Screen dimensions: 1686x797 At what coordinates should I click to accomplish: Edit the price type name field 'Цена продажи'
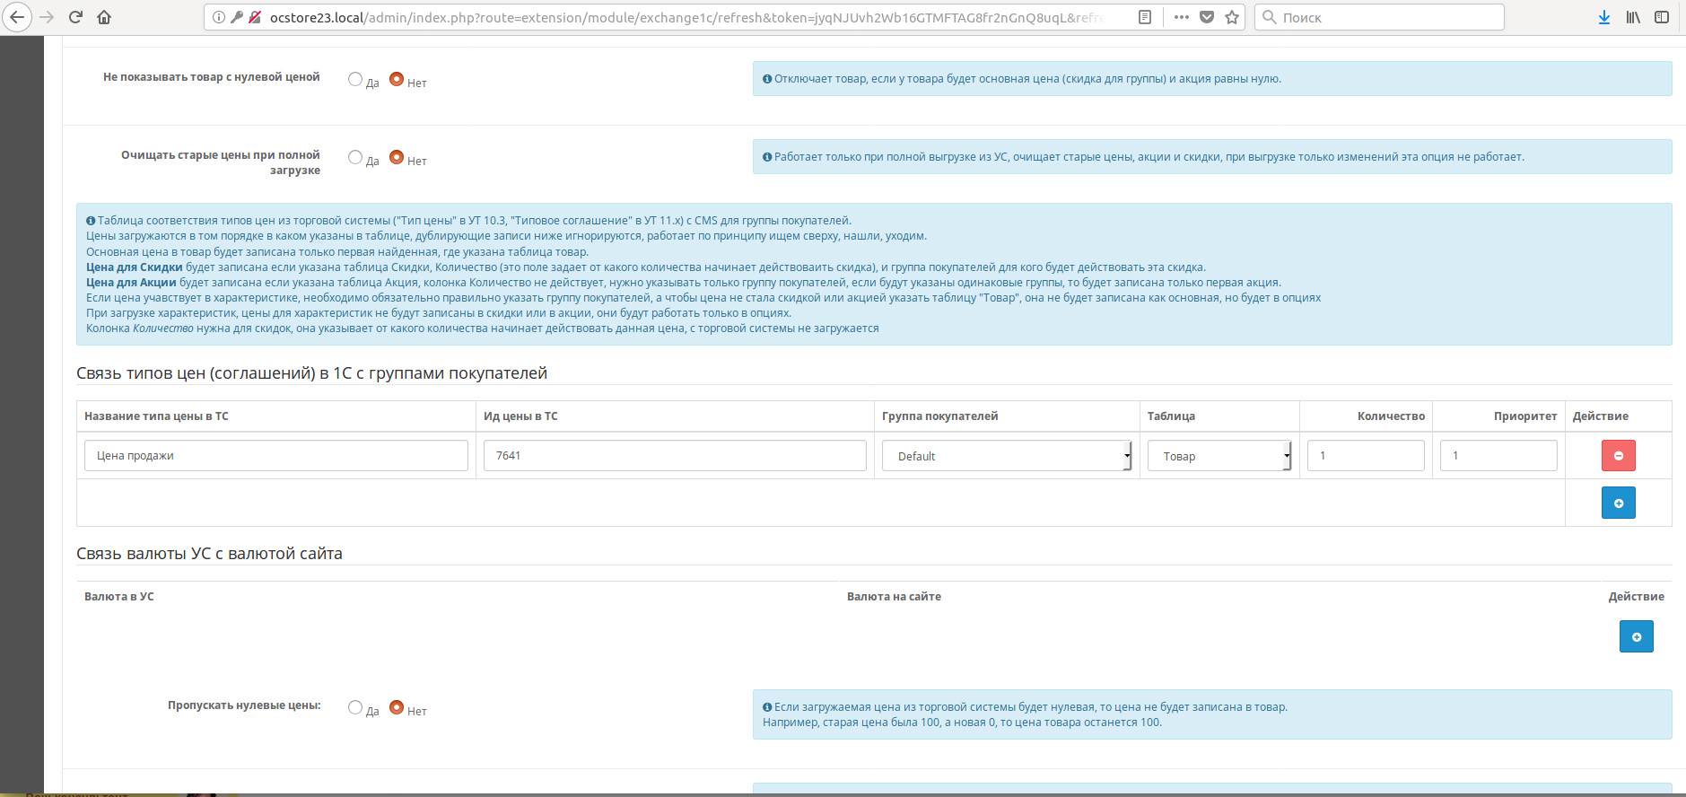tap(276, 455)
